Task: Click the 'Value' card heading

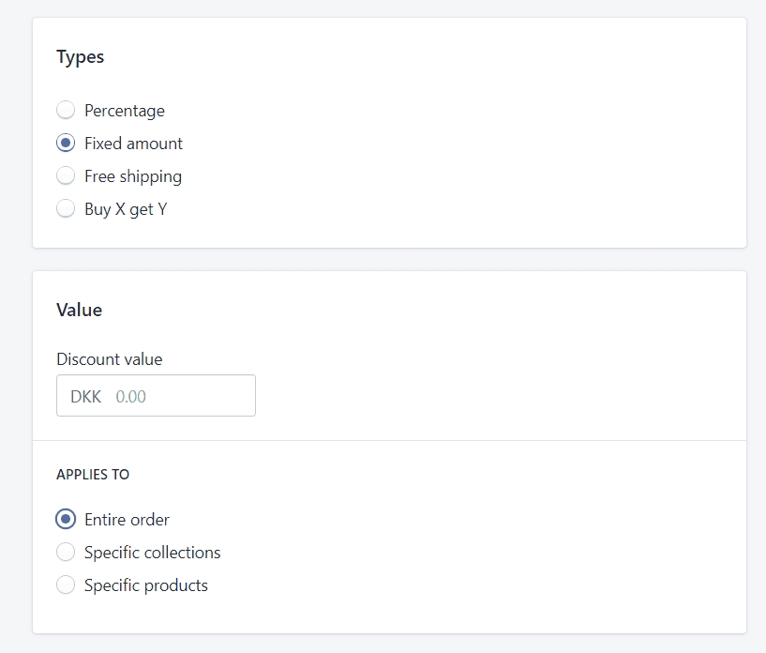Action: pos(79,310)
